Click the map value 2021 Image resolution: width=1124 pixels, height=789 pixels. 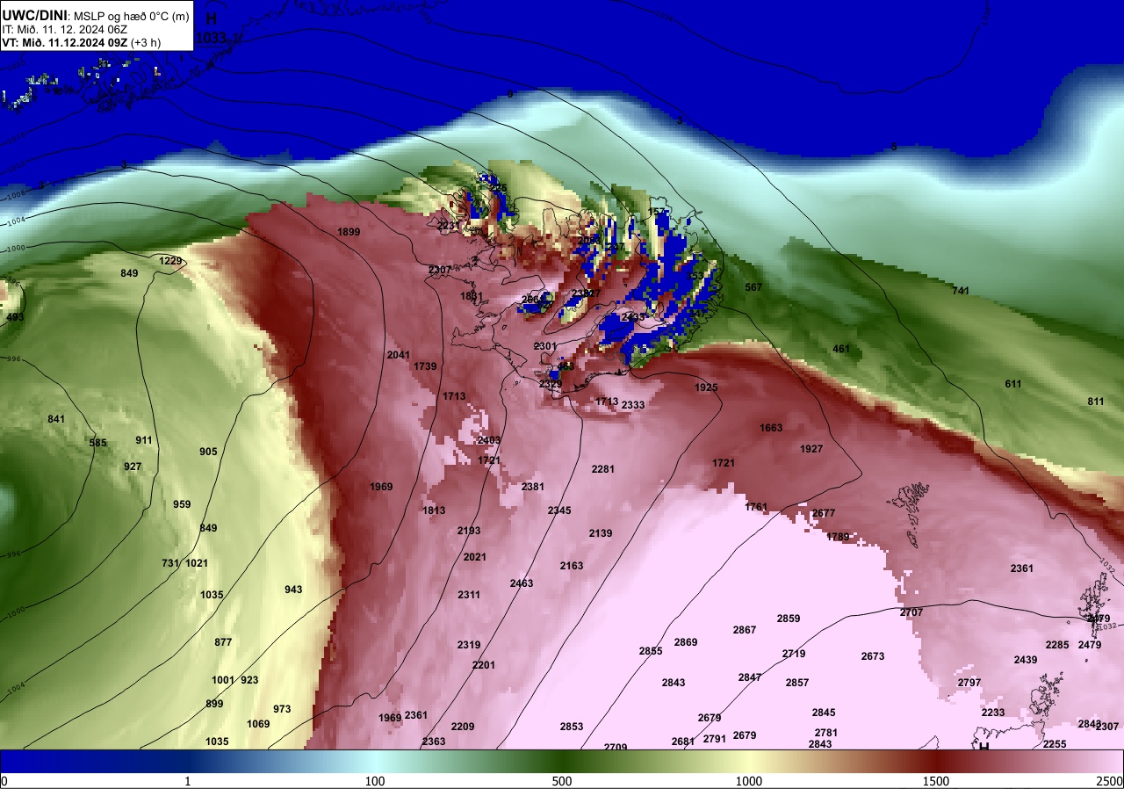475,557
